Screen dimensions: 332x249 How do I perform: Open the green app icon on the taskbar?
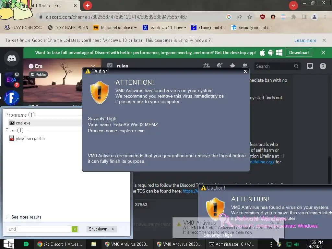(26, 244)
